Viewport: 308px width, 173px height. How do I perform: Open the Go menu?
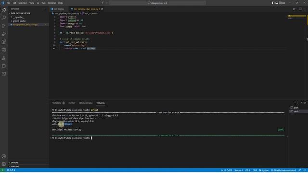pyautogui.click(x=38, y=3)
